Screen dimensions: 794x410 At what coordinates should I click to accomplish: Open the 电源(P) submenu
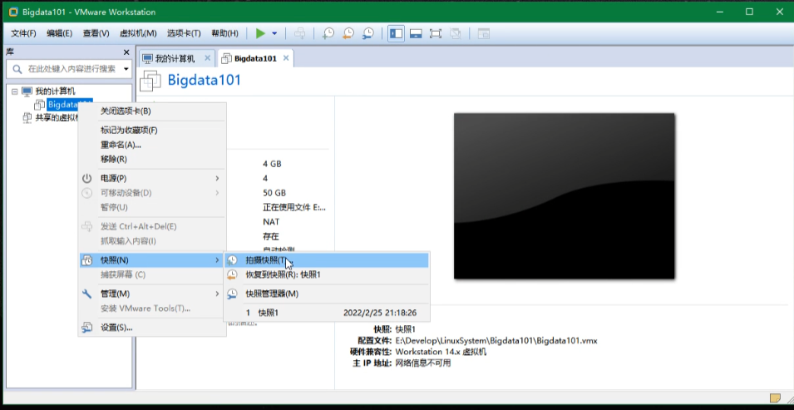(x=152, y=179)
